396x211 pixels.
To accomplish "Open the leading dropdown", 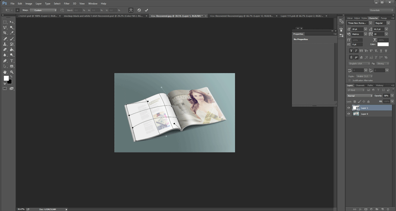I will point(386,29).
